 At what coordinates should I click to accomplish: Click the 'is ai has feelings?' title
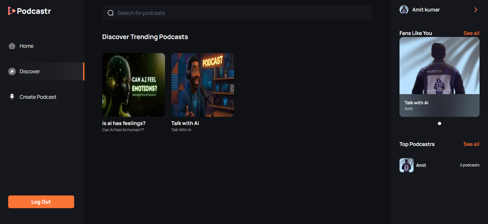(x=124, y=123)
